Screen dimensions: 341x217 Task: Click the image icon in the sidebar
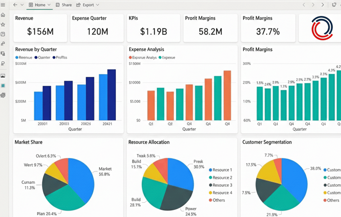(x=3, y=76)
